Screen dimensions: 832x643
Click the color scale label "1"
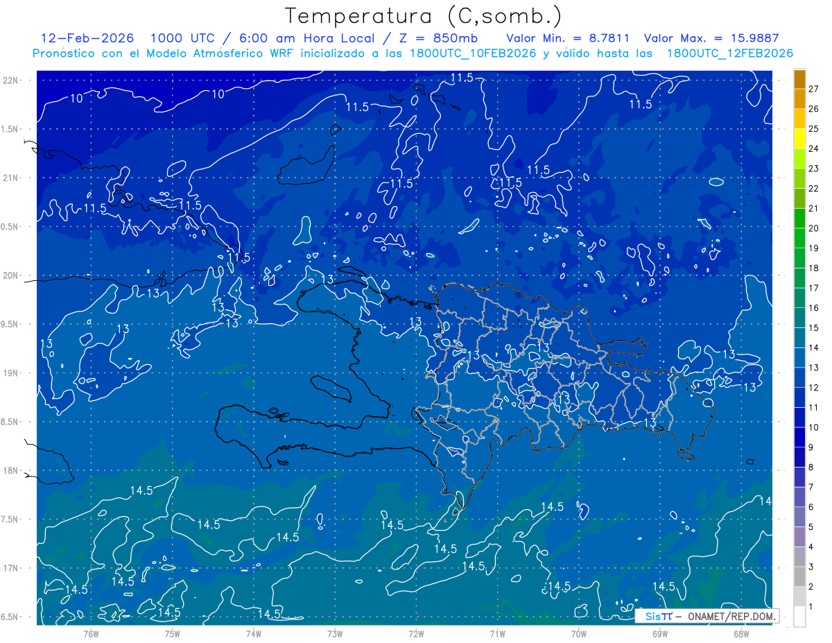pyautogui.click(x=811, y=607)
